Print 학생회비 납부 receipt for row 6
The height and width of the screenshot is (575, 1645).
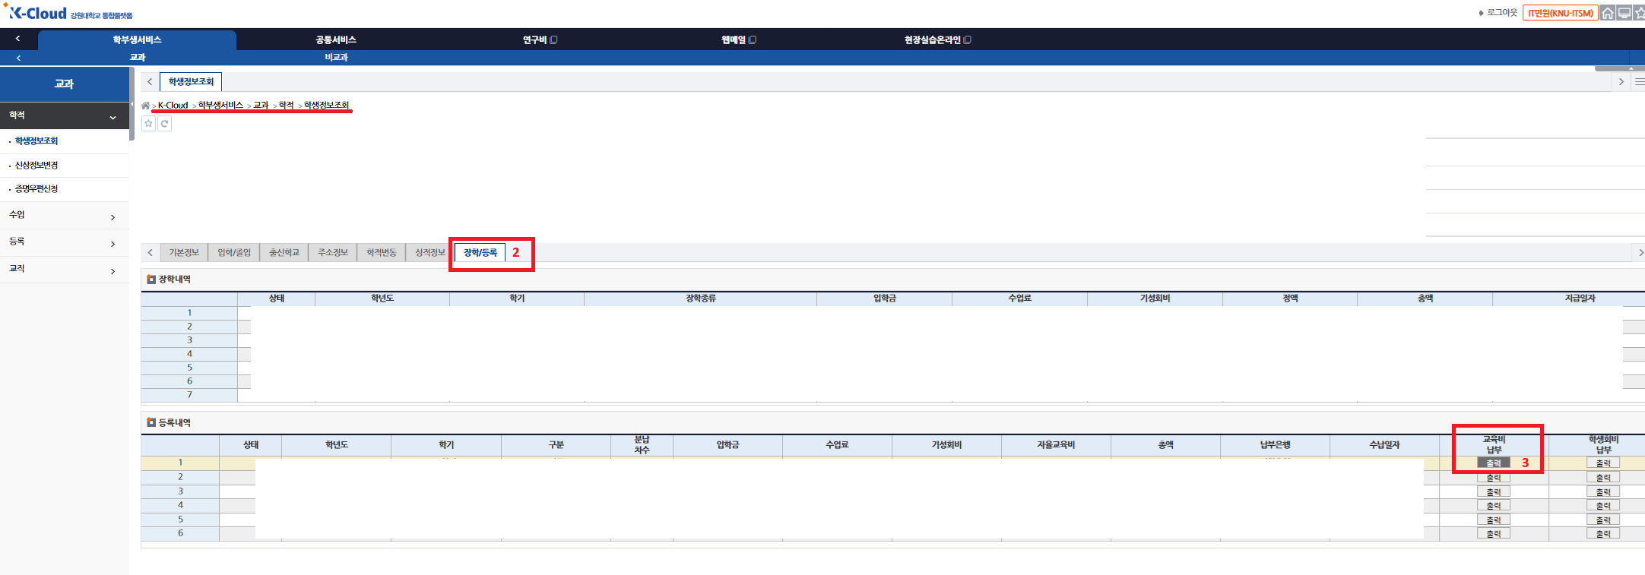click(x=1602, y=534)
